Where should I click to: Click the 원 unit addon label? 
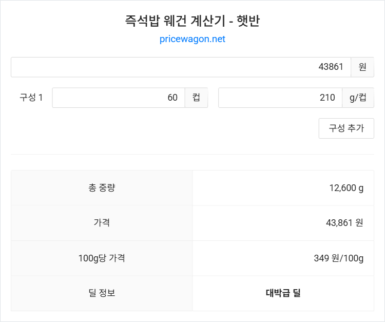click(x=362, y=67)
